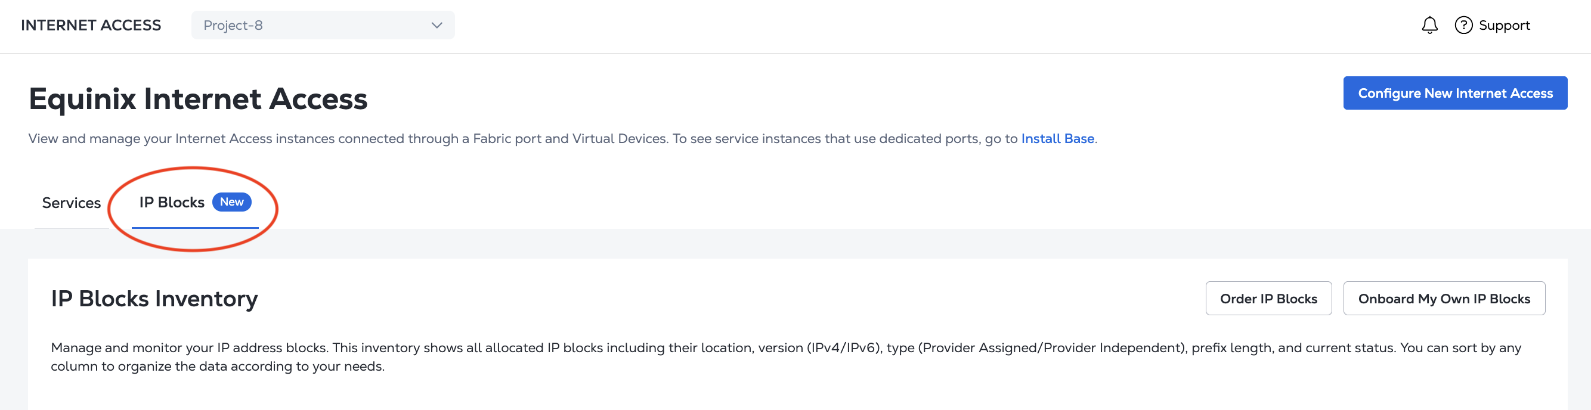Click the blue New badge
The height and width of the screenshot is (410, 1591).
click(231, 202)
